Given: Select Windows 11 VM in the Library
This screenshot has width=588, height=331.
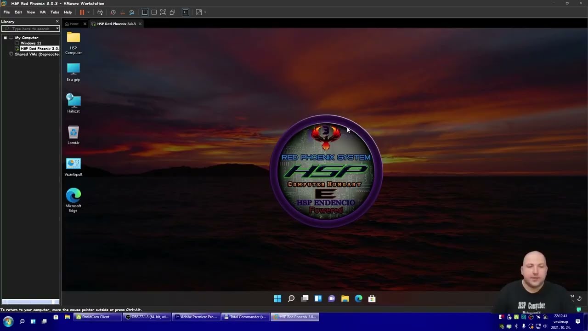Looking at the screenshot, I should click(x=30, y=43).
